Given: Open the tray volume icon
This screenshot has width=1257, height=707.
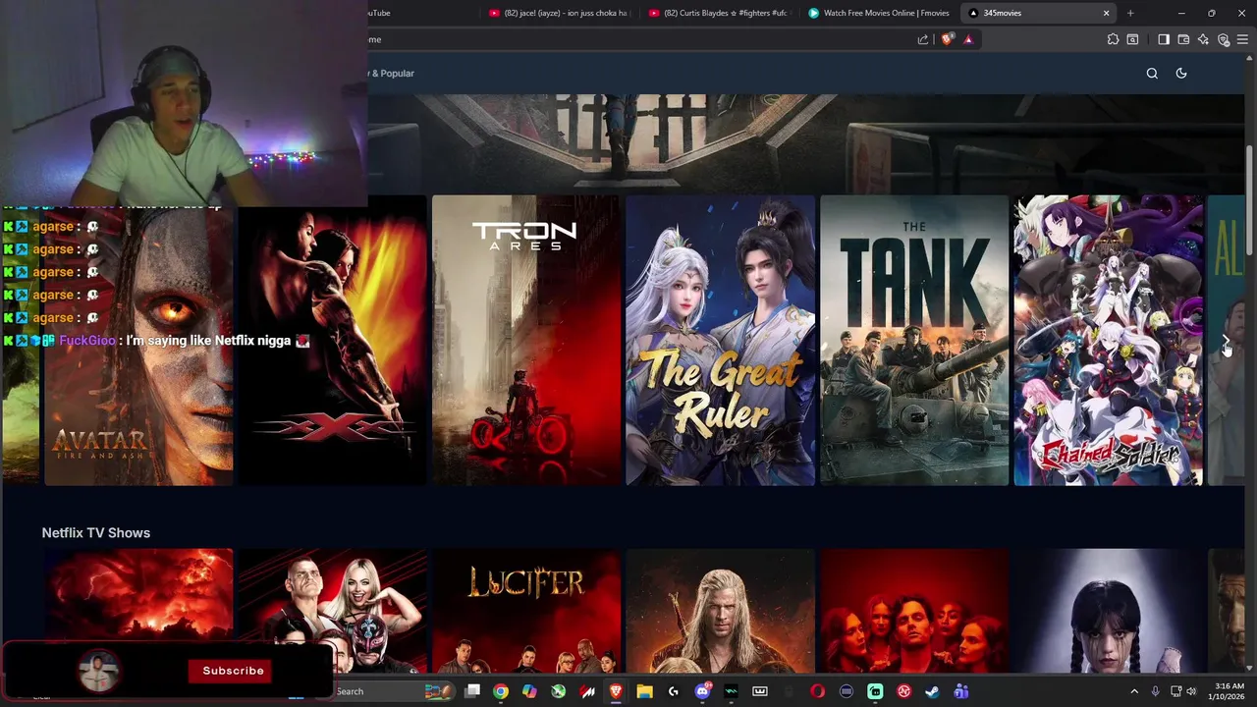Looking at the screenshot, I should pyautogui.click(x=1193, y=691).
